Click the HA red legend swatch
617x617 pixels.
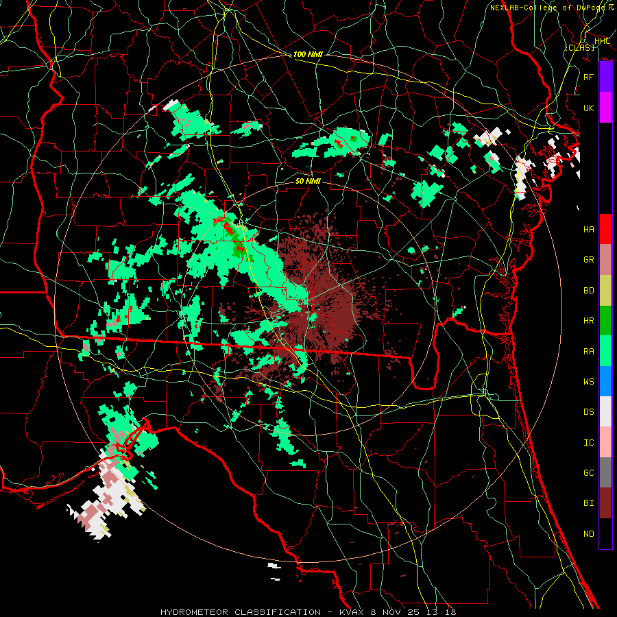click(605, 229)
